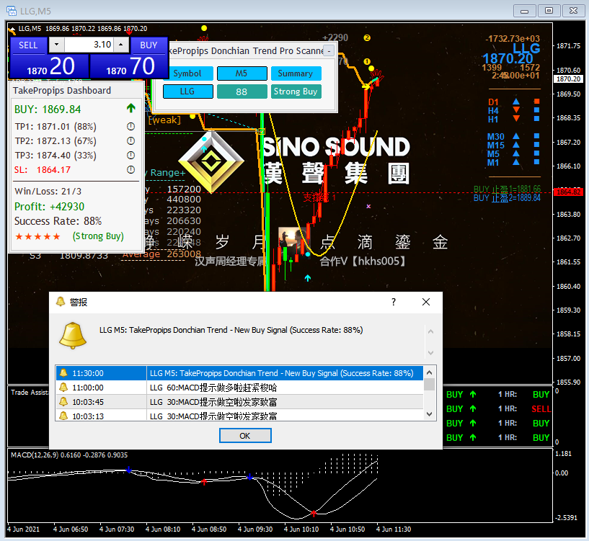Viewport: 589px width, 541px height.
Task: Click the chart window icon in title bar
Action: pyautogui.click(x=12, y=11)
